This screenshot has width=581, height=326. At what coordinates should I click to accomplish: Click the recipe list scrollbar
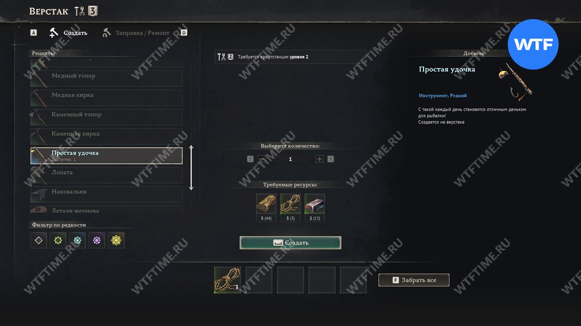tap(191, 168)
